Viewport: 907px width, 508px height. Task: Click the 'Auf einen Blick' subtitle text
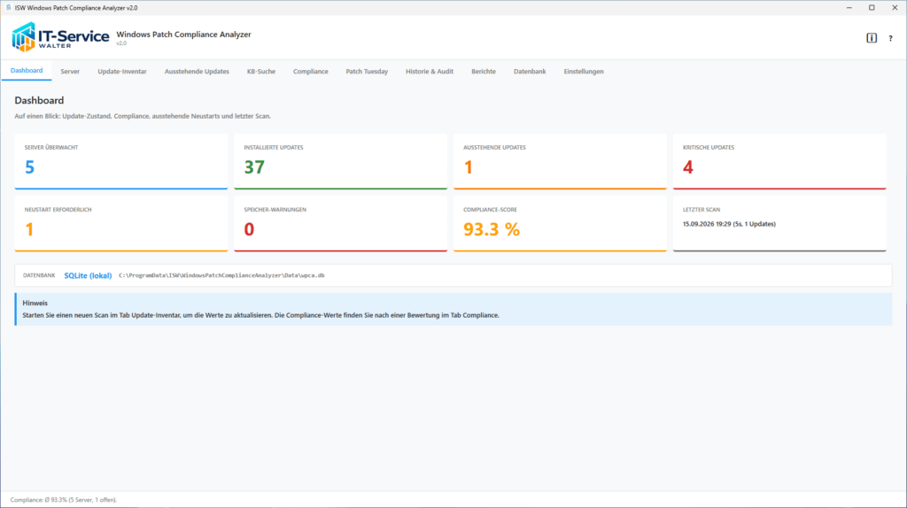pyautogui.click(x=143, y=116)
